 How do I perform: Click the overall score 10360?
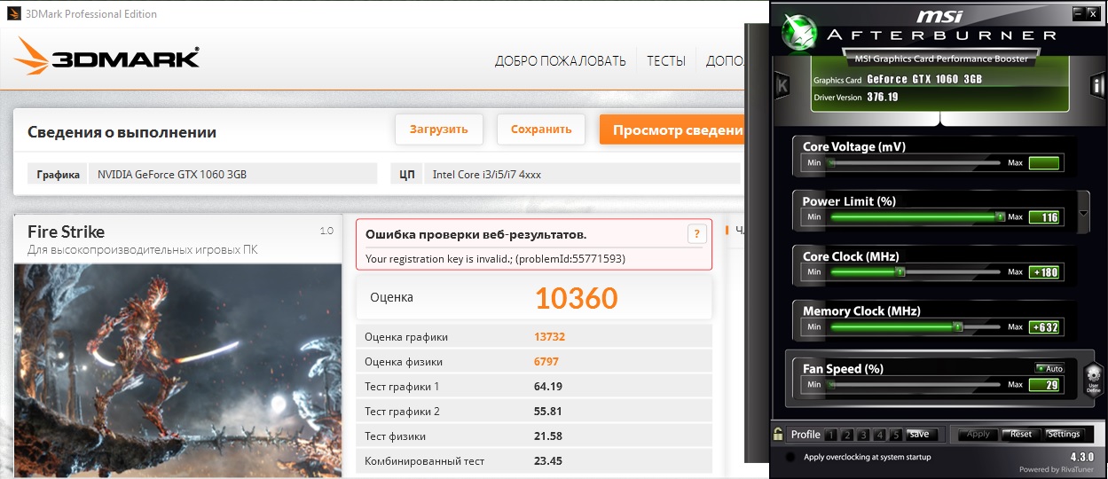576,298
